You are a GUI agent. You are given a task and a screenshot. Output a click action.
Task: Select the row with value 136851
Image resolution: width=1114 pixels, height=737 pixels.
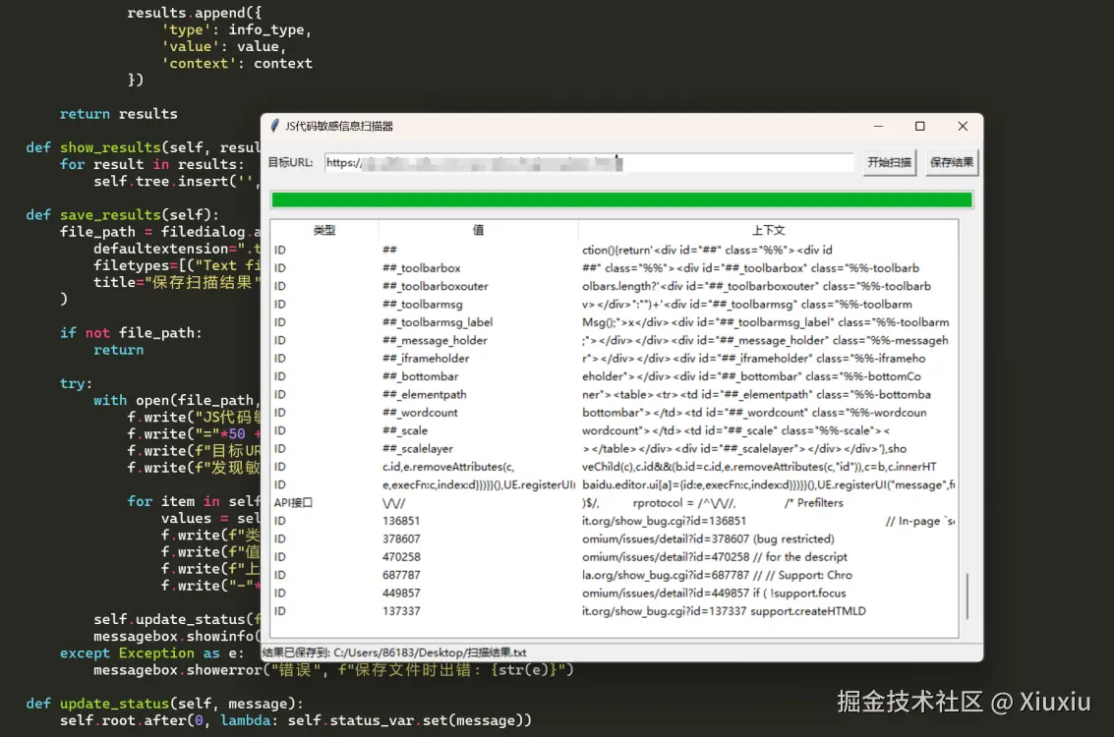pyautogui.click(x=615, y=521)
